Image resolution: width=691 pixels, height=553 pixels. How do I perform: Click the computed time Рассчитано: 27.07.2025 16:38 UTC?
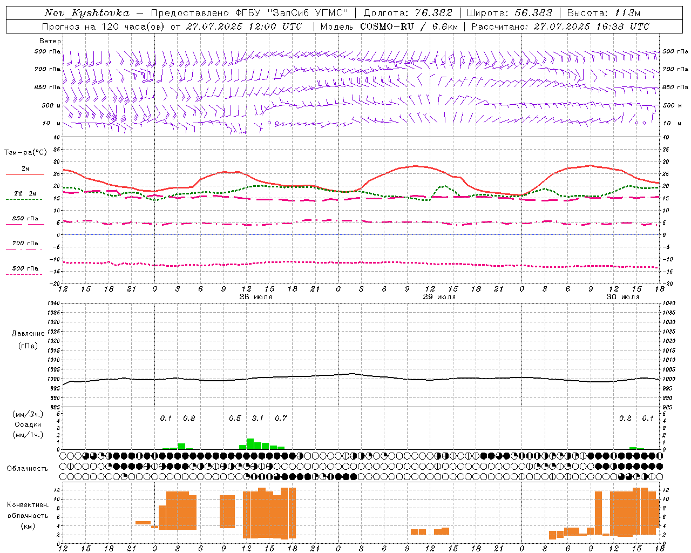click(560, 26)
